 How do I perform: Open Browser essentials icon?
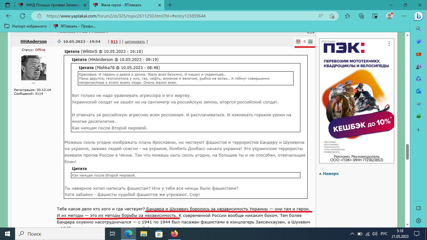coord(375,16)
